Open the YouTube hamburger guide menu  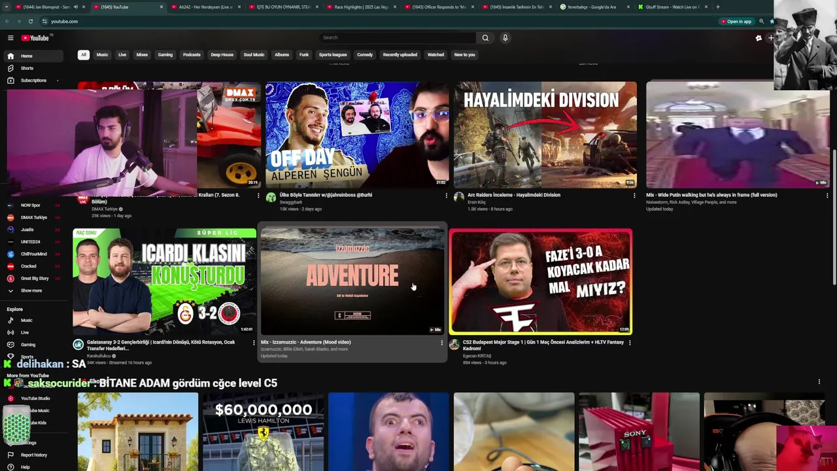(x=10, y=38)
